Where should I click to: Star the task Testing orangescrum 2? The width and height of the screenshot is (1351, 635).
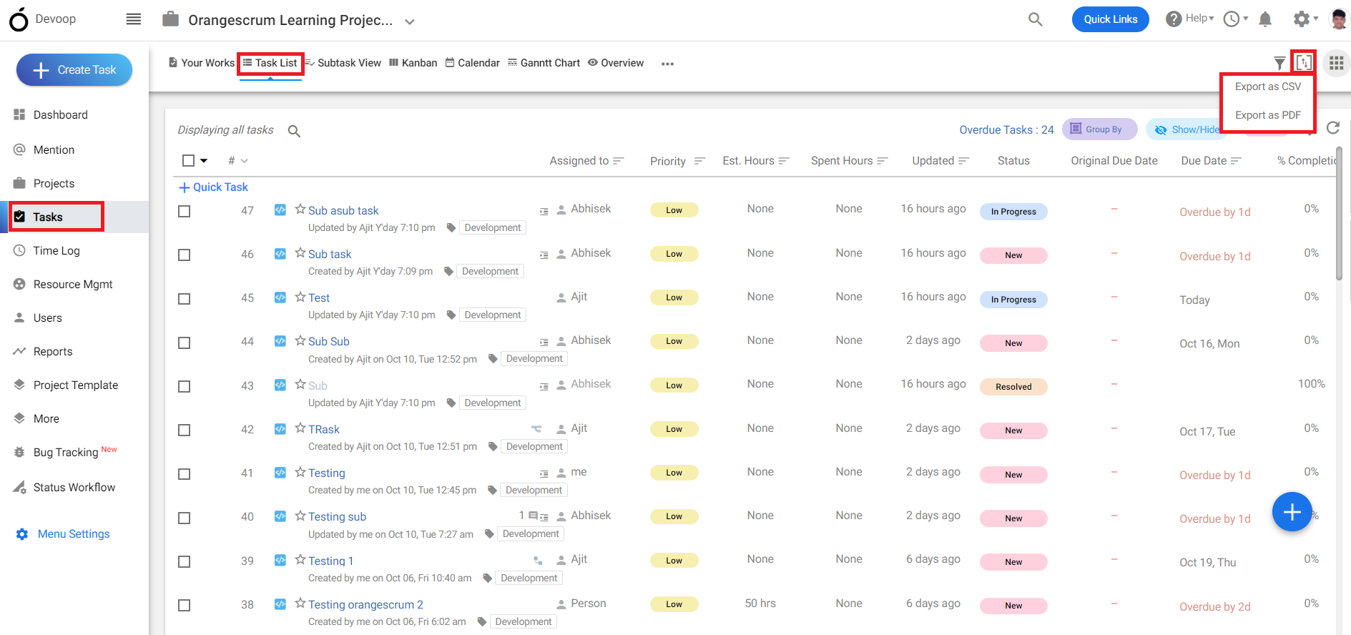click(300, 604)
